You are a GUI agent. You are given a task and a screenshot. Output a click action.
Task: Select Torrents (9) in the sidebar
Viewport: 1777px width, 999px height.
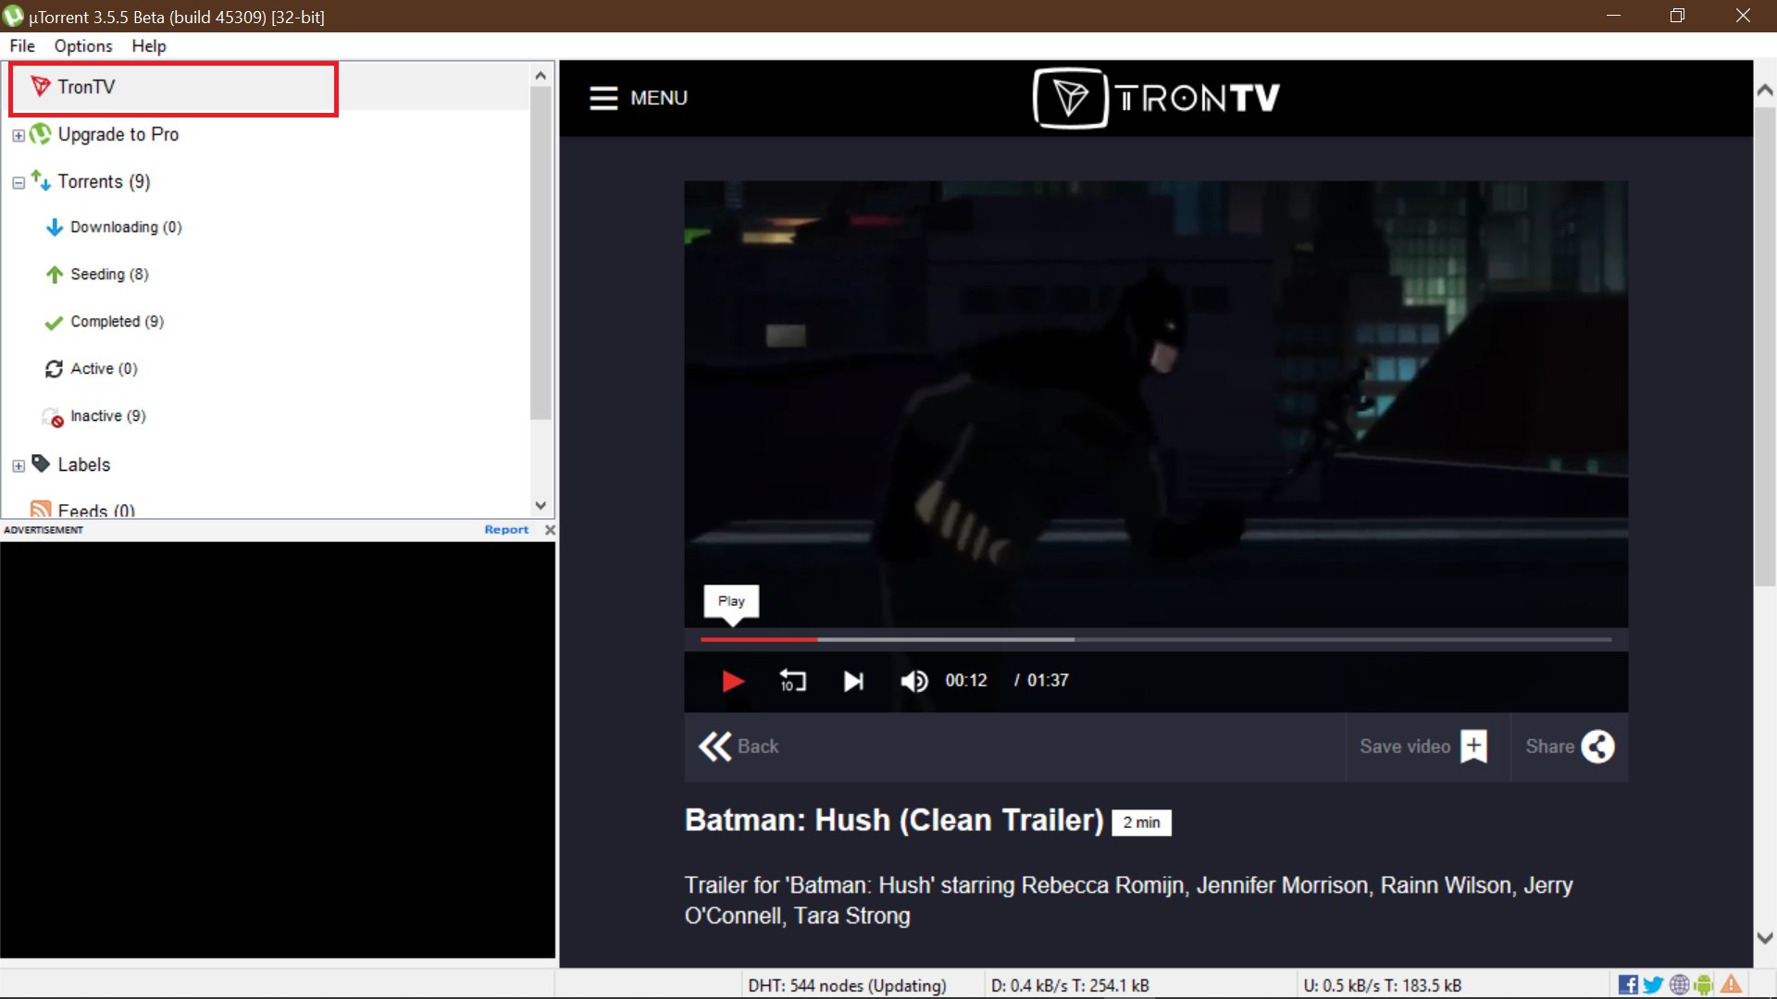[104, 181]
